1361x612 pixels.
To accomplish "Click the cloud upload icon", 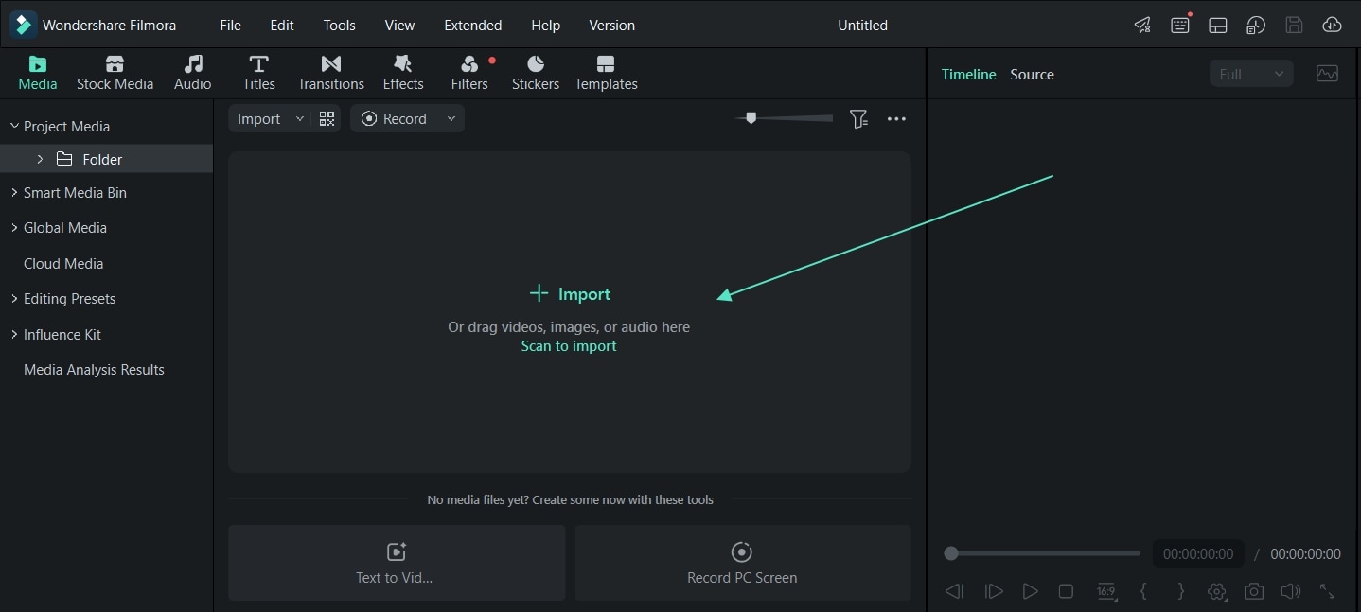I will (x=1332, y=26).
